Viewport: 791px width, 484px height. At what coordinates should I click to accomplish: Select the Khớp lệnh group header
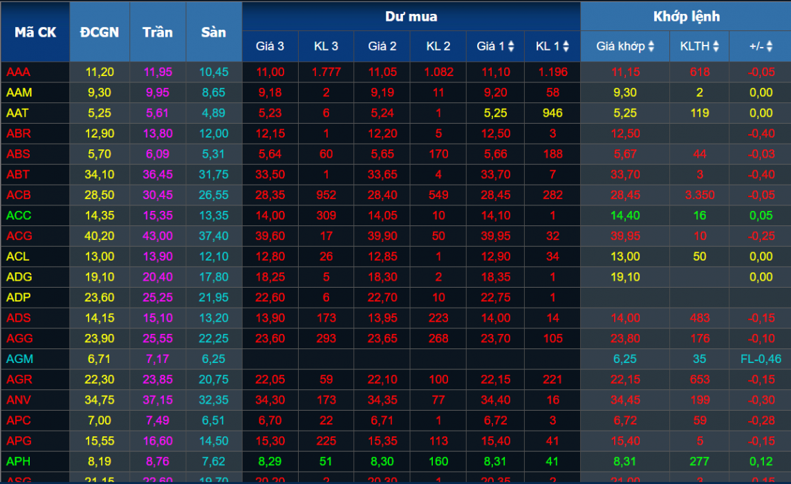pos(686,17)
